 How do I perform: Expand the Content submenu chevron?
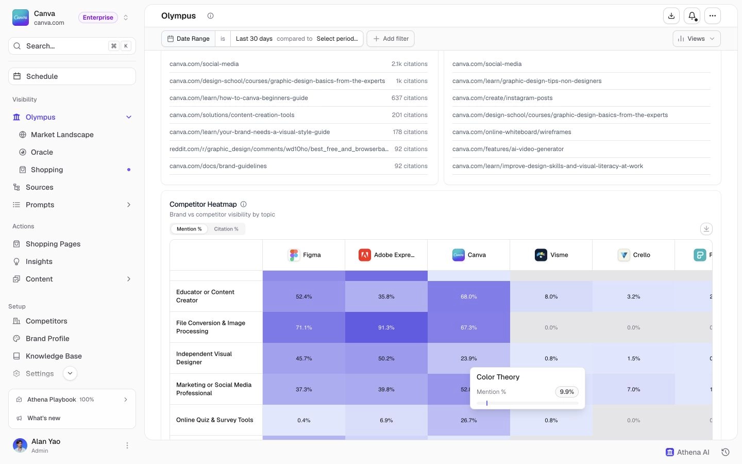click(x=129, y=279)
